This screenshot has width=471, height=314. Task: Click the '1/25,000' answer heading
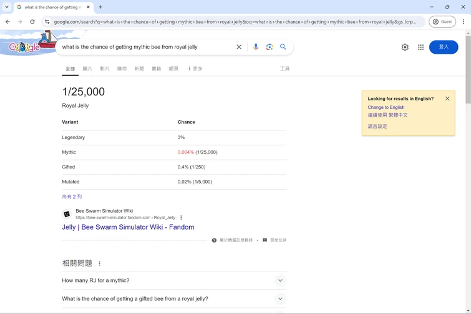tap(83, 92)
